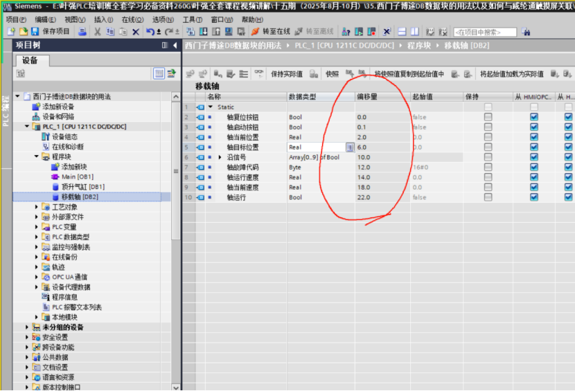Click the start value cell 16#0

[436, 167]
